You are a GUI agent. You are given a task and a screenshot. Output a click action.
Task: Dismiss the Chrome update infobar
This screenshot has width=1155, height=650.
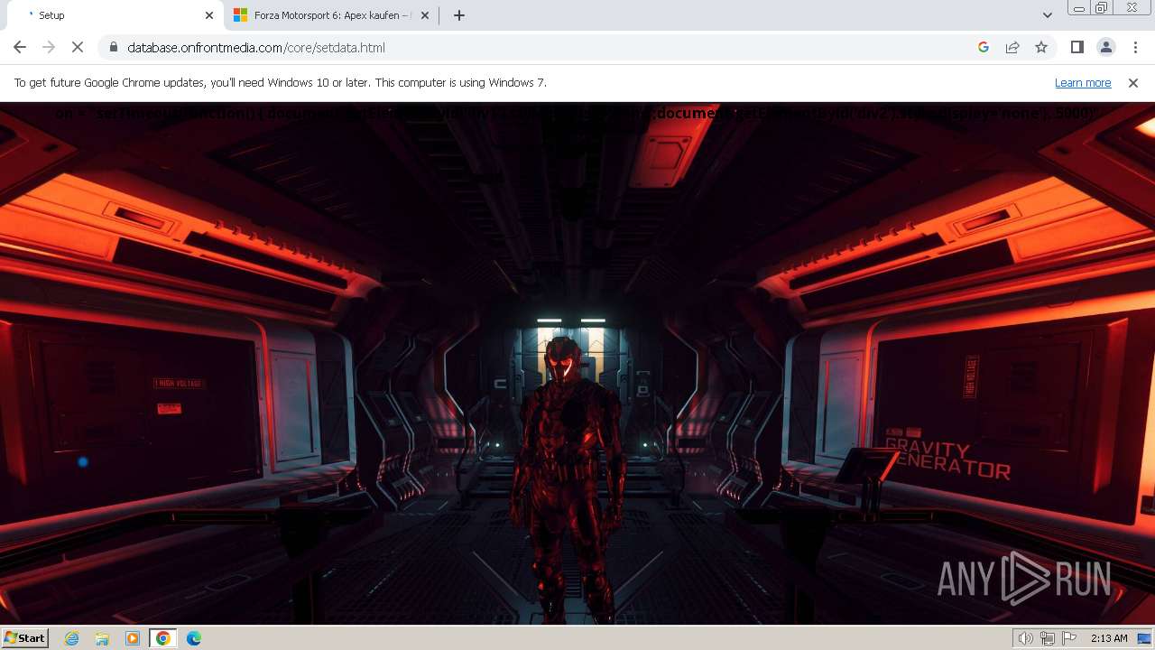1132,82
